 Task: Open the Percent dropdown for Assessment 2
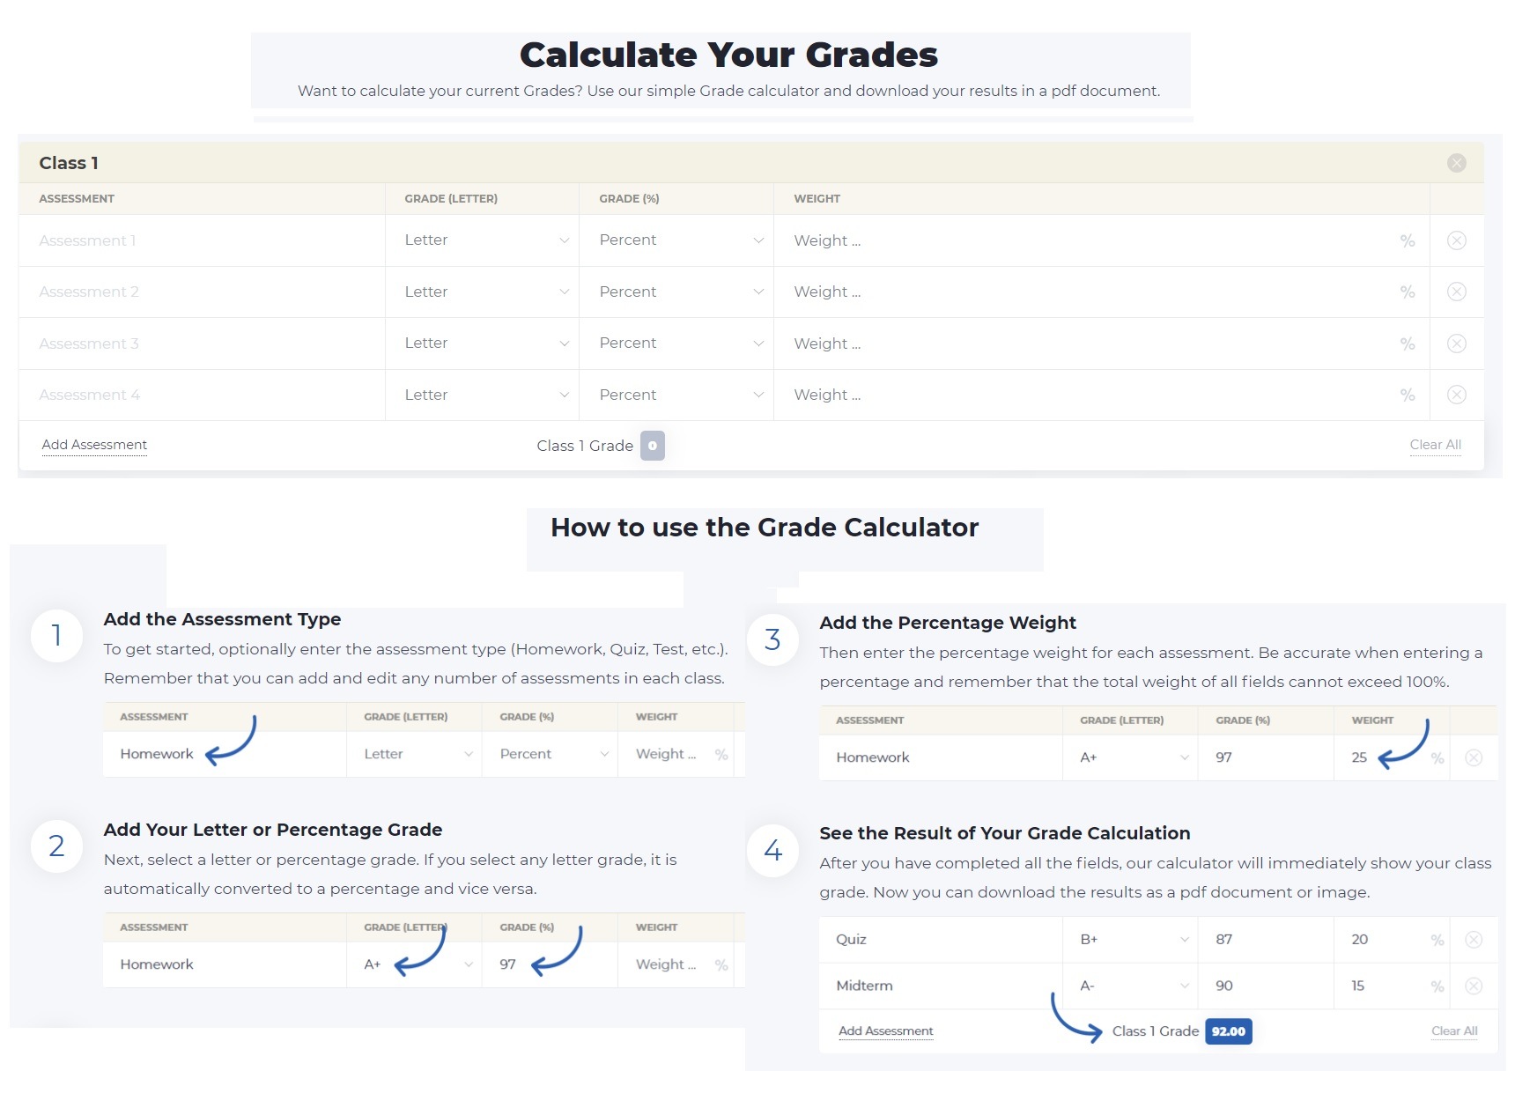(x=676, y=292)
